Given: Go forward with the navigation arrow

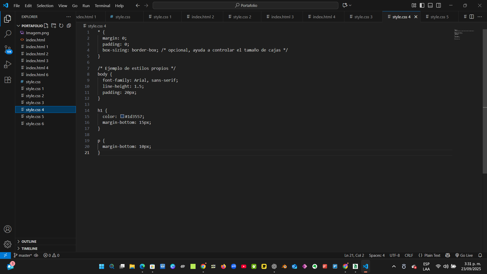Looking at the screenshot, I should (146, 5).
